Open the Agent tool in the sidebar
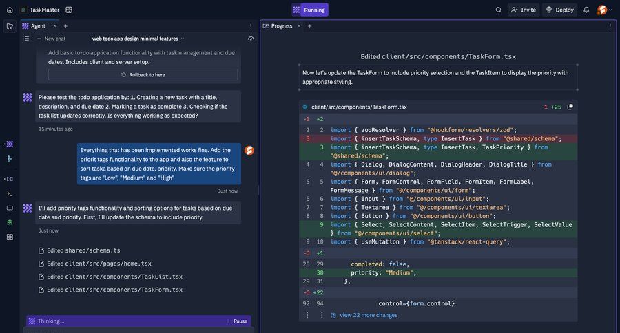 [x=10, y=144]
